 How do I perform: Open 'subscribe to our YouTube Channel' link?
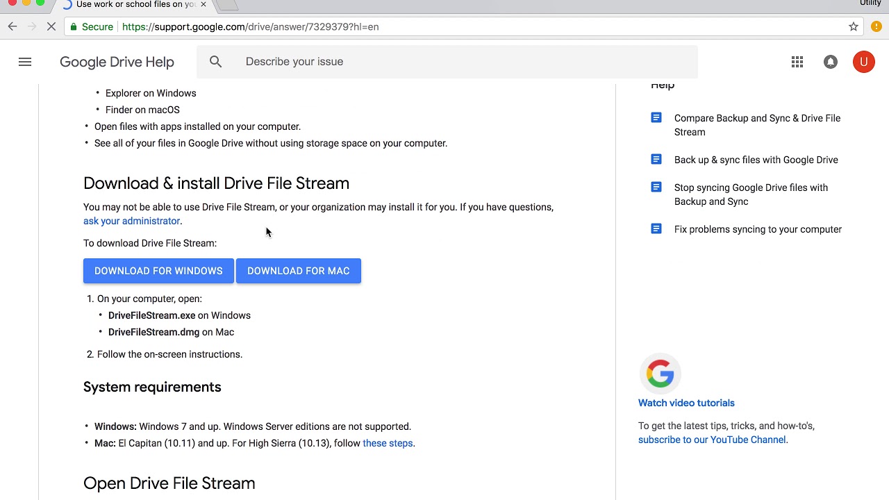[712, 440]
